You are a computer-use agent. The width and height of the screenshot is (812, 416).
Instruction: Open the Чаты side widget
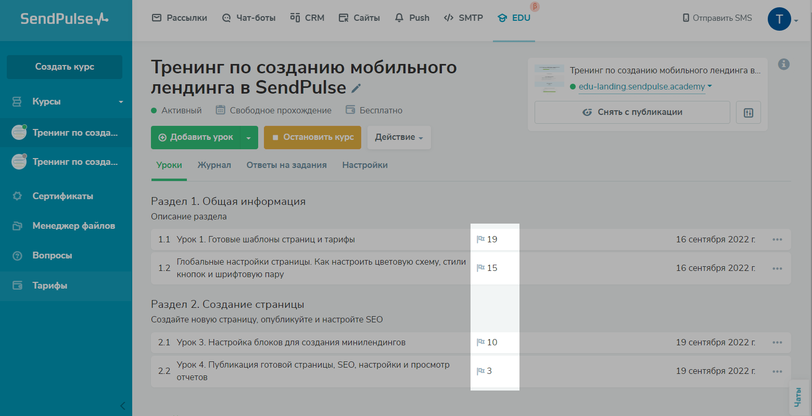pos(797,397)
